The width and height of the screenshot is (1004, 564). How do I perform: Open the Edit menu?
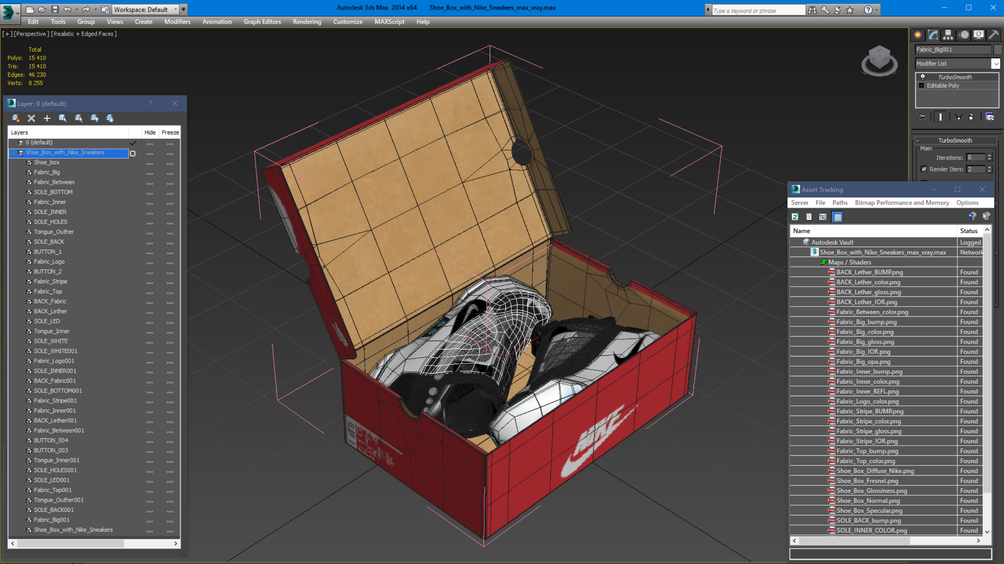coord(33,22)
